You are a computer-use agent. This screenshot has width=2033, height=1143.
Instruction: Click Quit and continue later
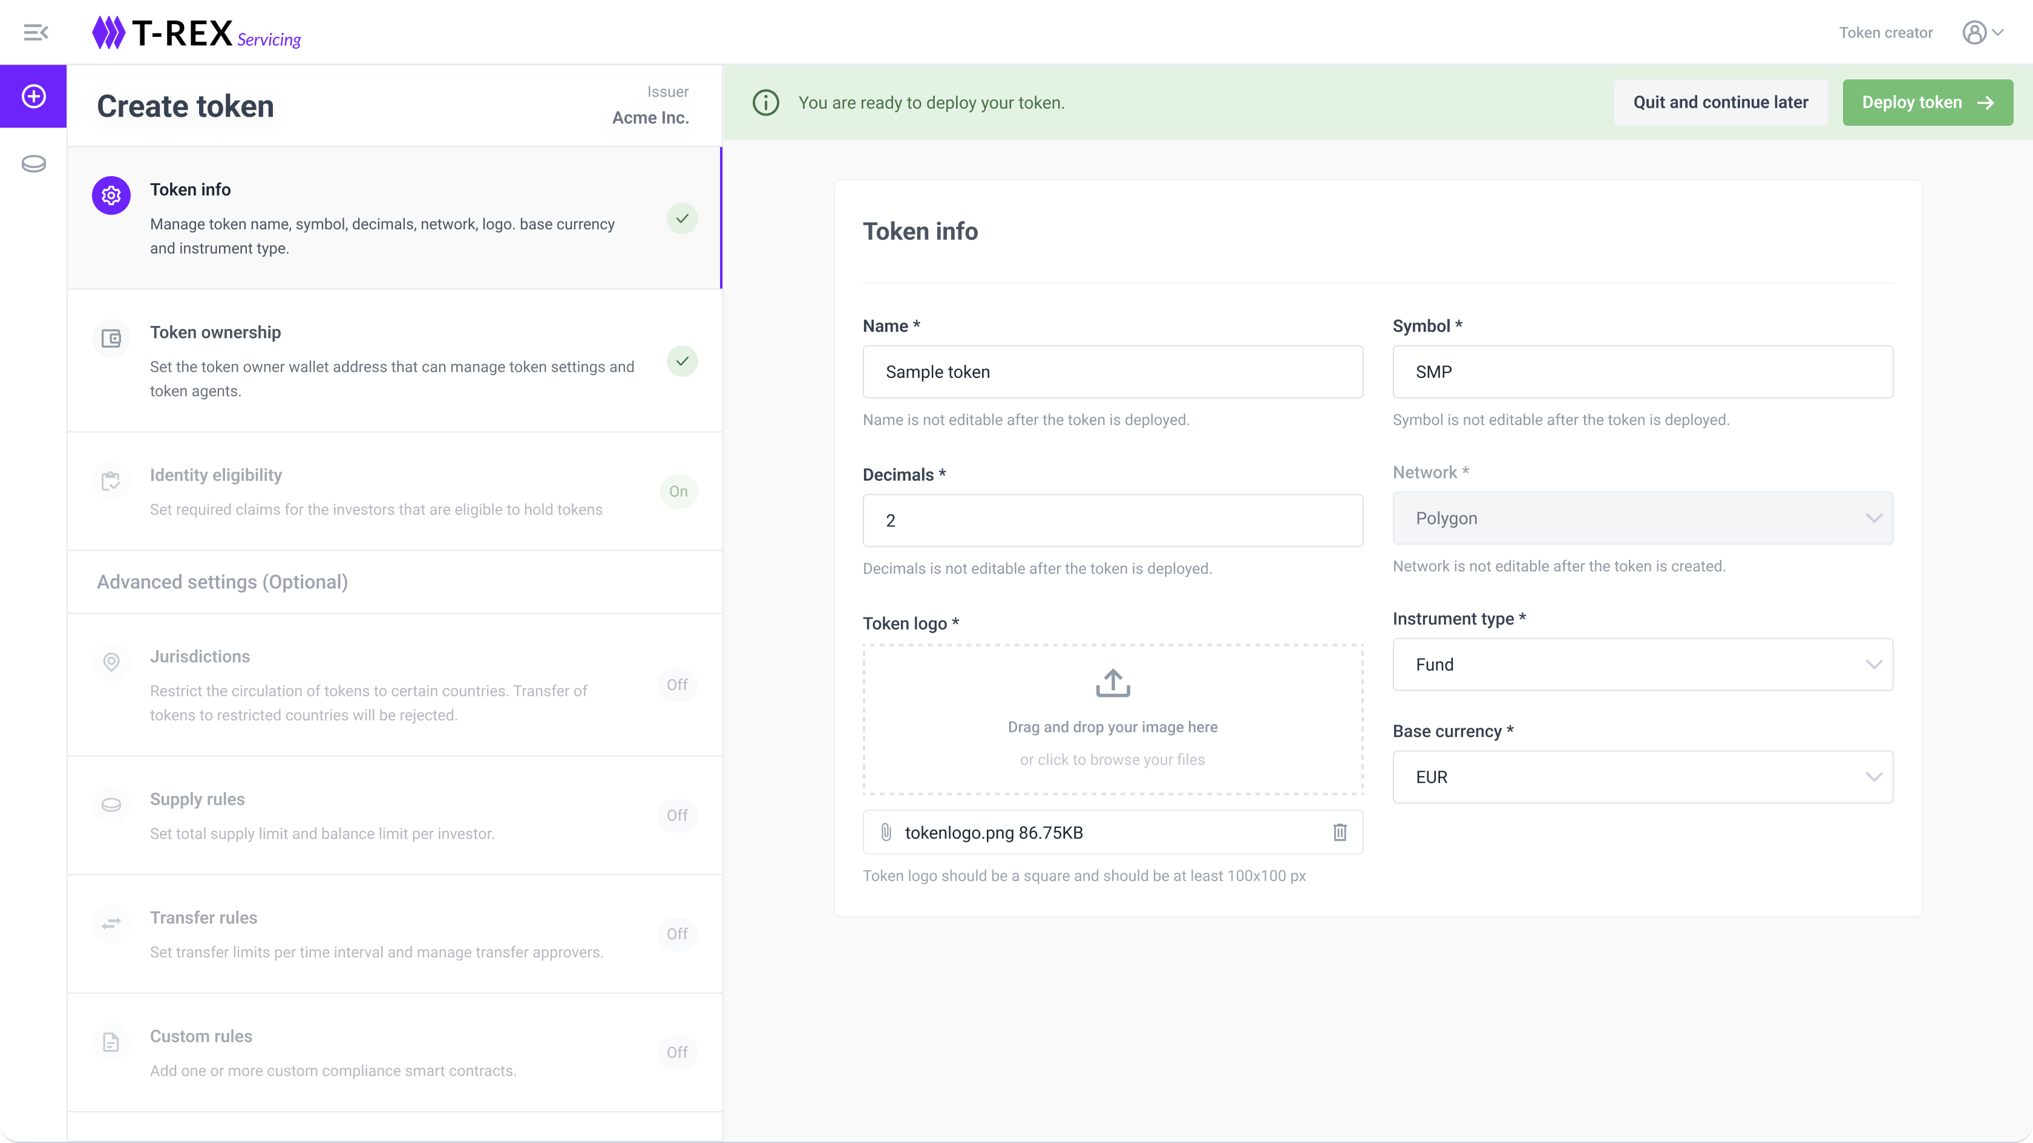tap(1720, 103)
